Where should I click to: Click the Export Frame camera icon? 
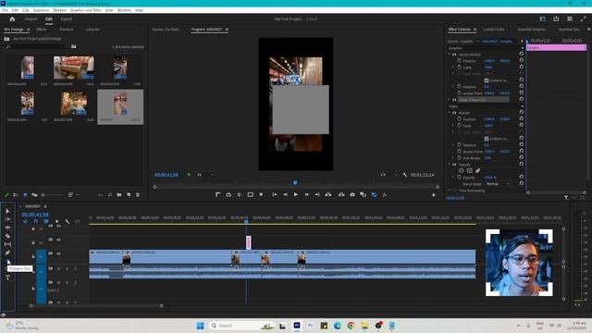coord(352,195)
